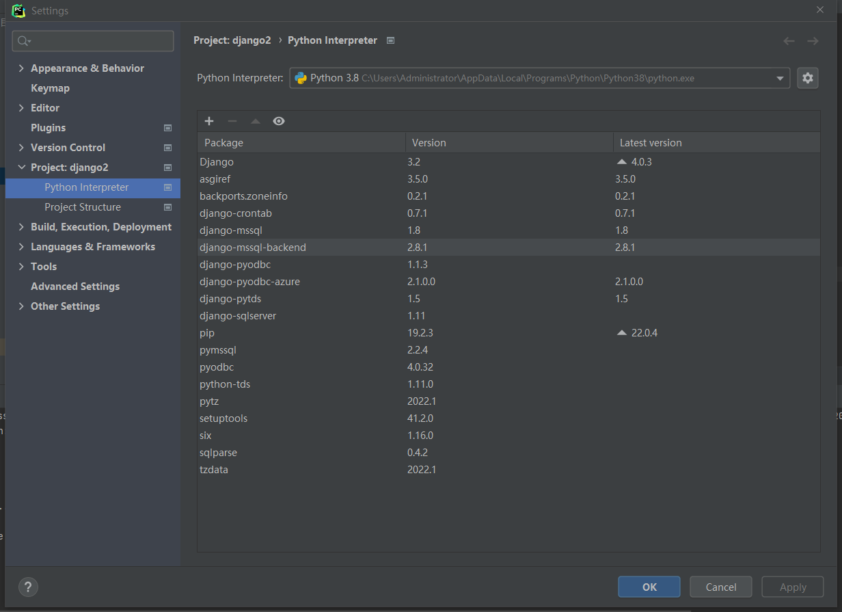Click the icon beside the breadcrumb title
The image size is (842, 612).
coord(390,40)
